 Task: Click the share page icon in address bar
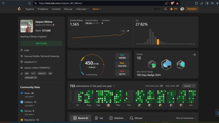click(166, 3)
